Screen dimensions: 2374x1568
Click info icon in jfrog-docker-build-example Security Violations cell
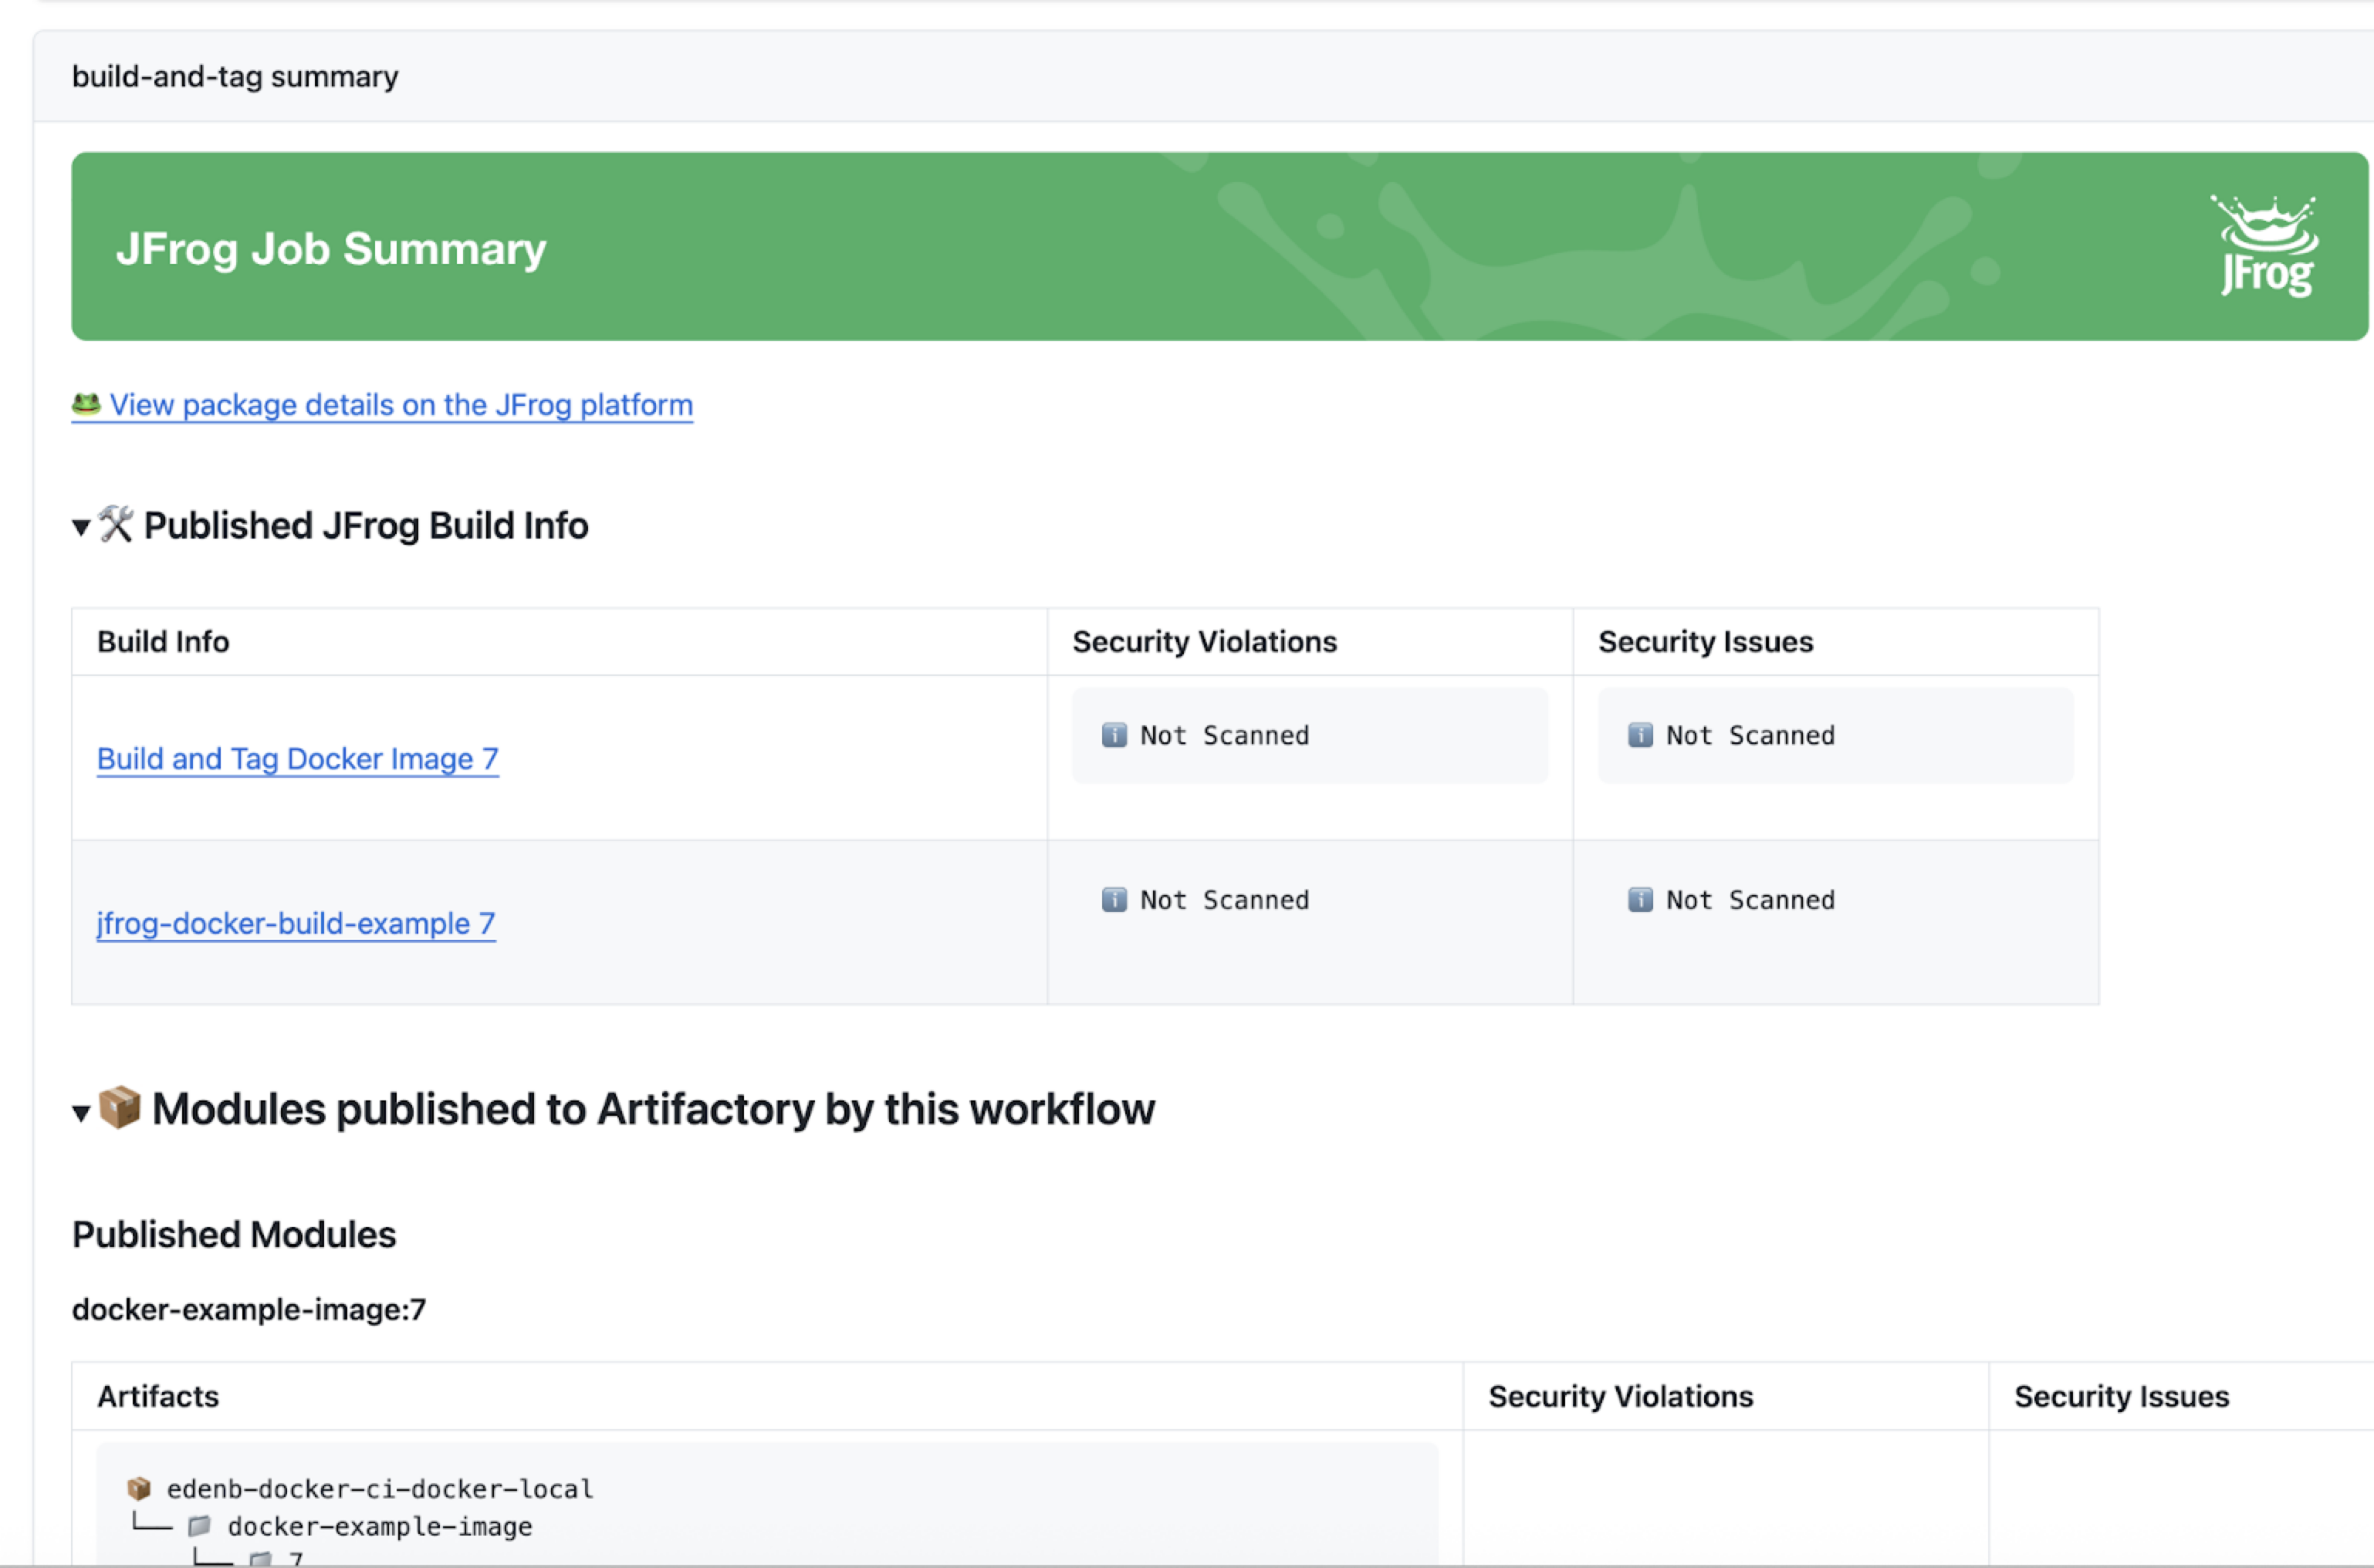(x=1114, y=900)
